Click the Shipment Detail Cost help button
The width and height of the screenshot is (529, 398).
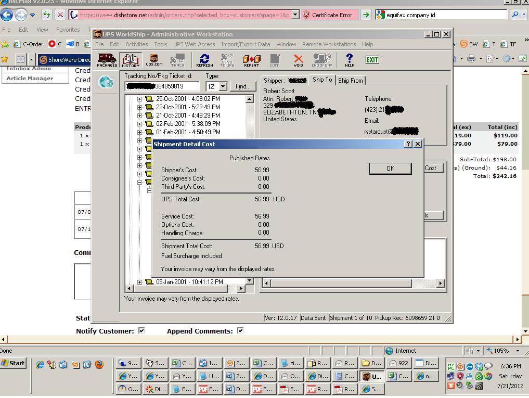point(408,144)
